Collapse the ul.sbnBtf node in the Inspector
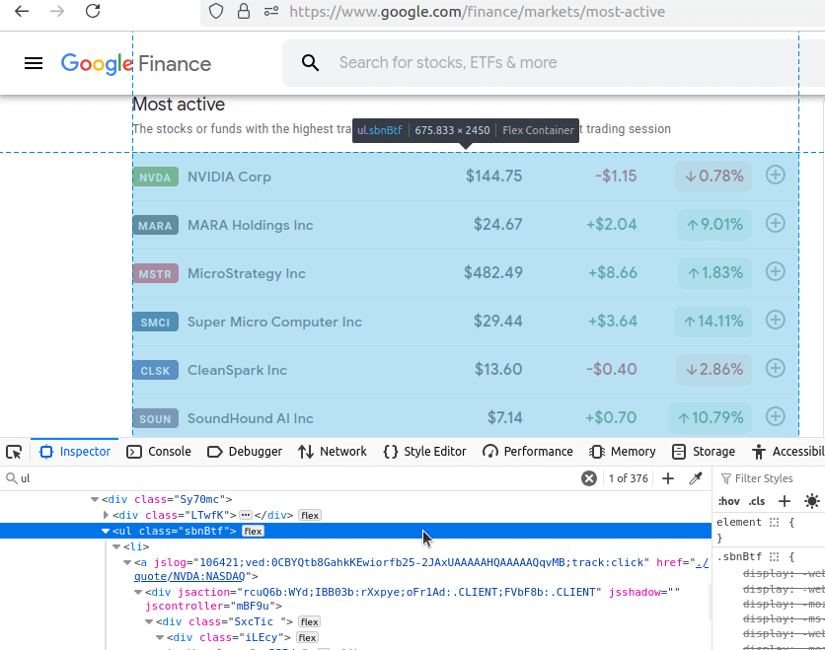 tap(106, 530)
